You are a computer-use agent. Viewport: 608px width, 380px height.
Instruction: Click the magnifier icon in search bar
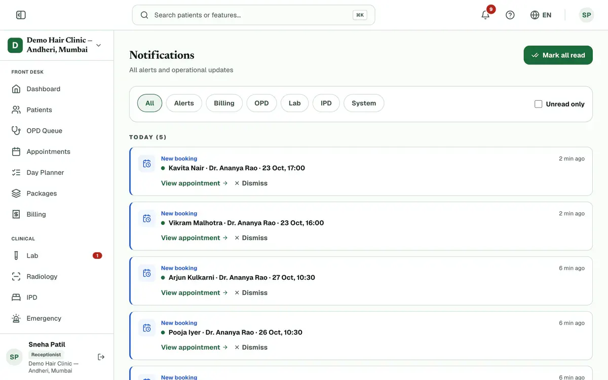(x=144, y=15)
